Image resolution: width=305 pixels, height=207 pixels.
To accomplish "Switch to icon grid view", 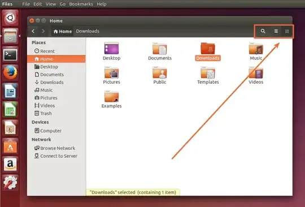I will pyautogui.click(x=287, y=31).
